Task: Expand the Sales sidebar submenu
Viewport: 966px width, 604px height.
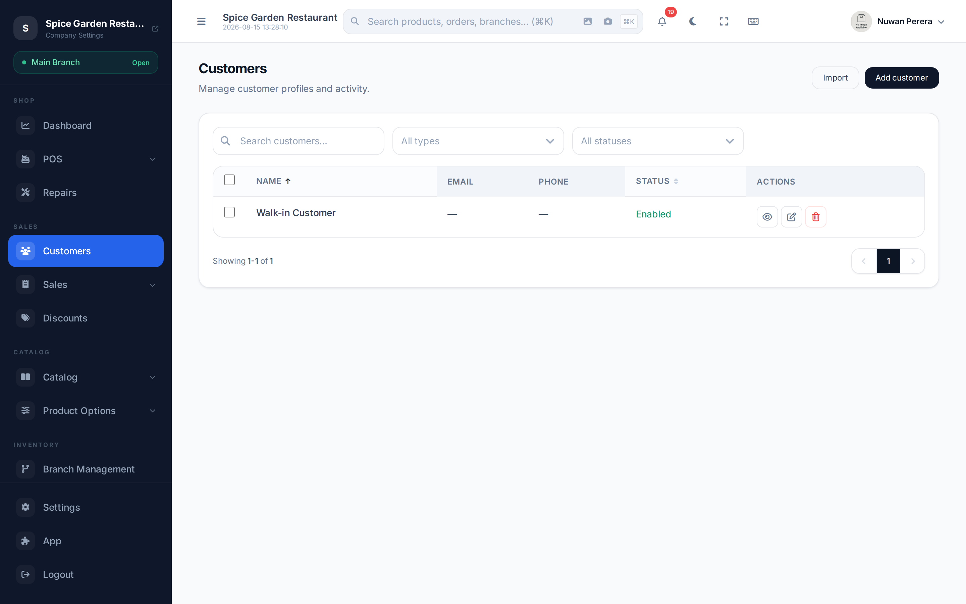Action: pyautogui.click(x=153, y=285)
